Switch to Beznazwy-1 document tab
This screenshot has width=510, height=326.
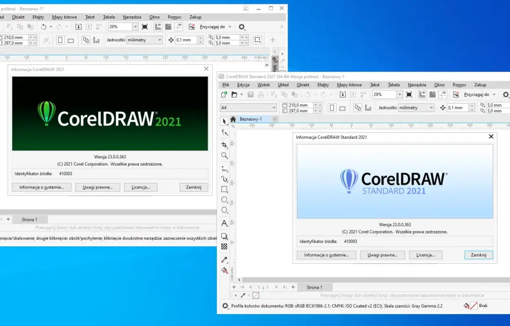(x=251, y=119)
